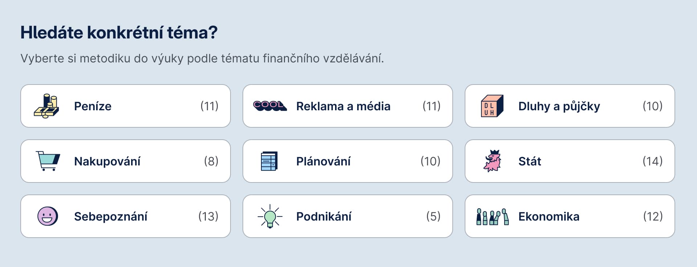Open the Stát topic label
This screenshot has height=267, width=697.
pos(530,161)
